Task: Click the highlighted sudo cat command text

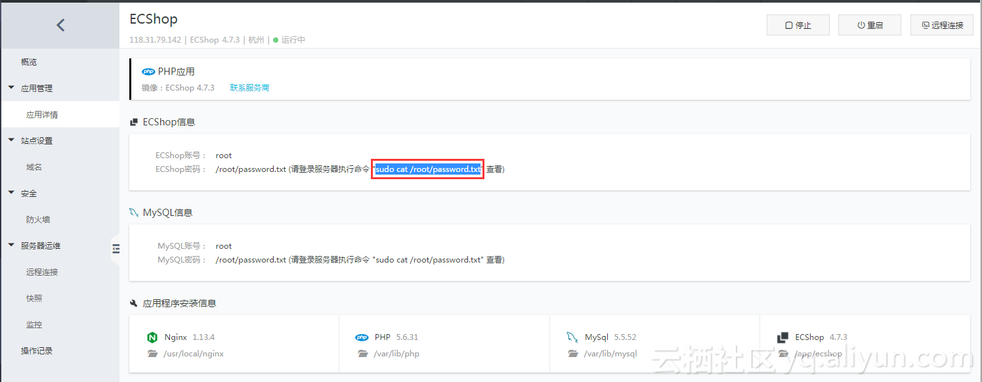Action: pyautogui.click(x=428, y=169)
